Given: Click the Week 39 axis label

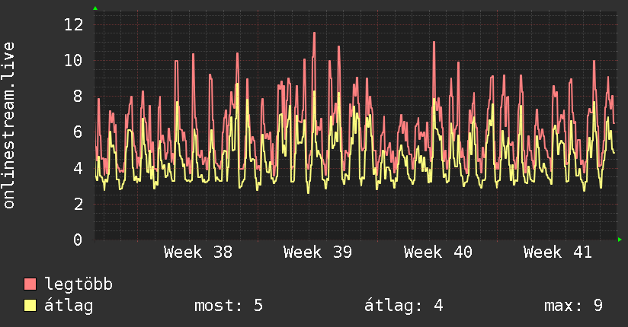Looking at the screenshot, I should [318, 252].
